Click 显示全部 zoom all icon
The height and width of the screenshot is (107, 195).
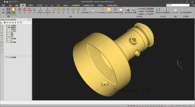(128, 11)
